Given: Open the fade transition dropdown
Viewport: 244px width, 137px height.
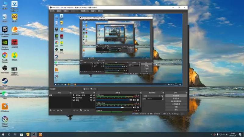Looking at the screenshot, I should pyautogui.click(x=152, y=96).
